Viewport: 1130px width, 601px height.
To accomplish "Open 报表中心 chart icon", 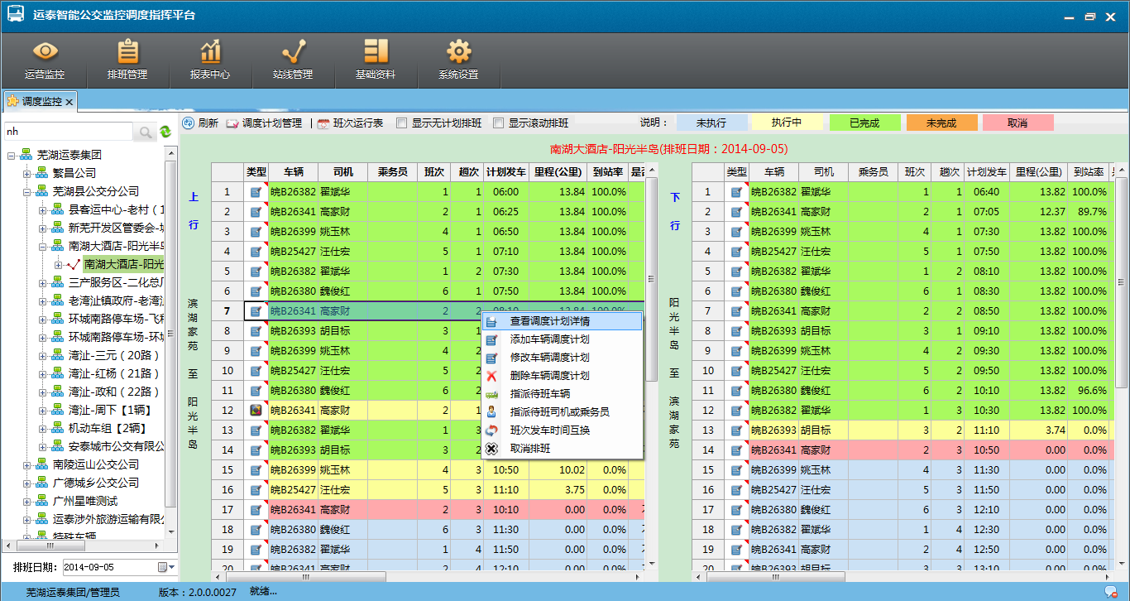I will coord(210,53).
